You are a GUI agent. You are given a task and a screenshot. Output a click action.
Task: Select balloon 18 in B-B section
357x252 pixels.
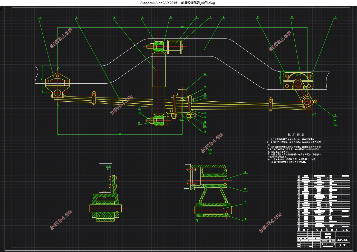tap(245, 219)
